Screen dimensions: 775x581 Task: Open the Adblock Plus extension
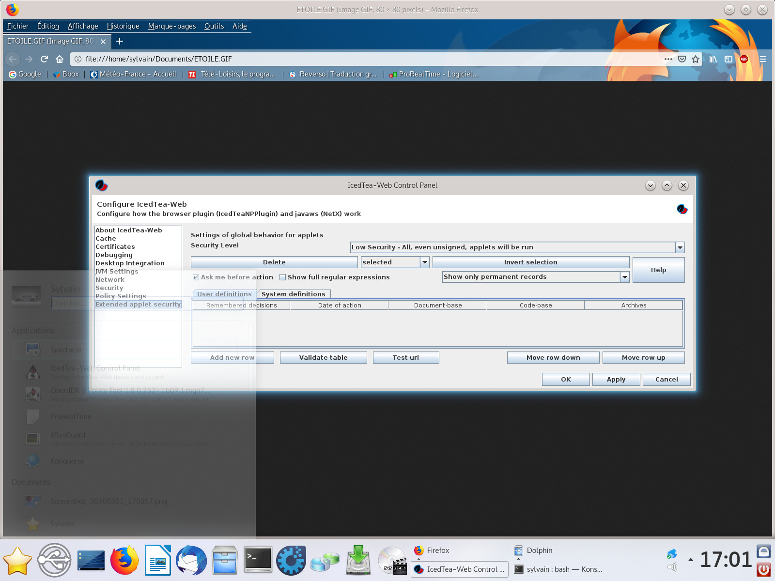[744, 59]
